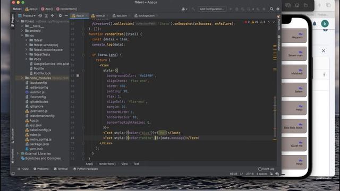Expand the Pods folder
The image size is (340, 191).
[x=26, y=59]
